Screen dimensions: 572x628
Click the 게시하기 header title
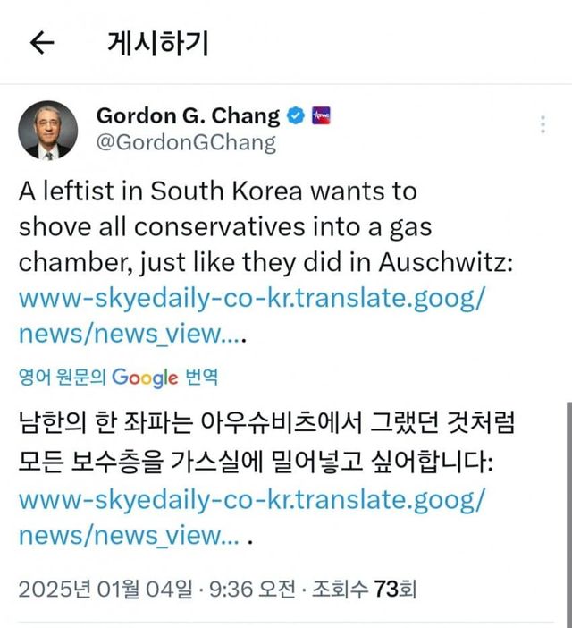point(157,43)
